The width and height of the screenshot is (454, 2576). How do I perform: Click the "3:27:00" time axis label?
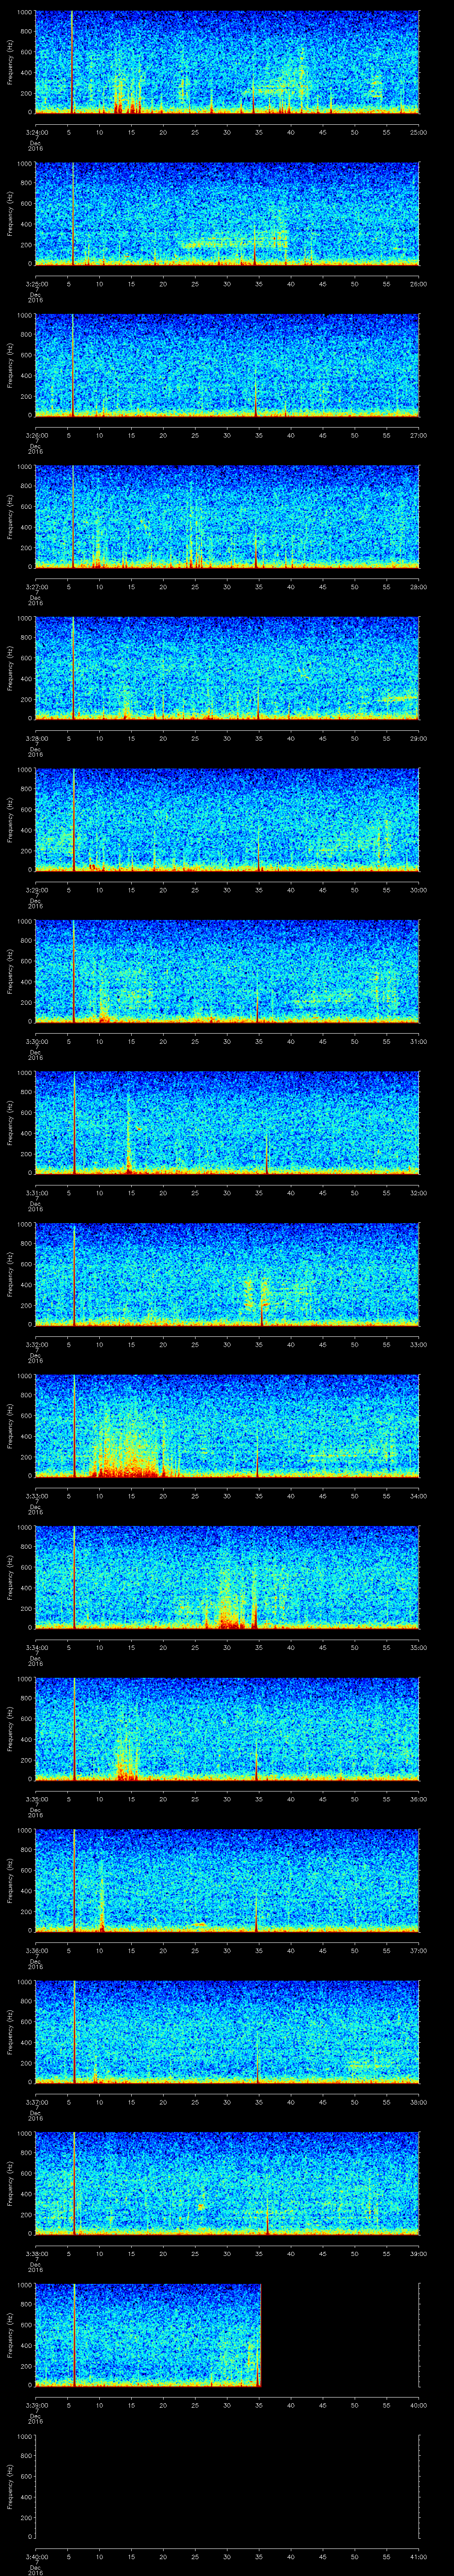pyautogui.click(x=37, y=587)
